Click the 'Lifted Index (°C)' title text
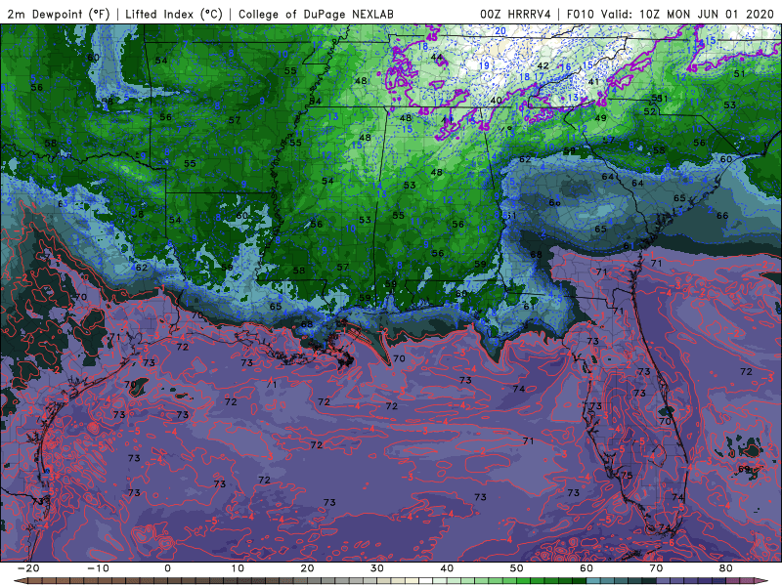This screenshot has width=782, height=586. point(174,14)
